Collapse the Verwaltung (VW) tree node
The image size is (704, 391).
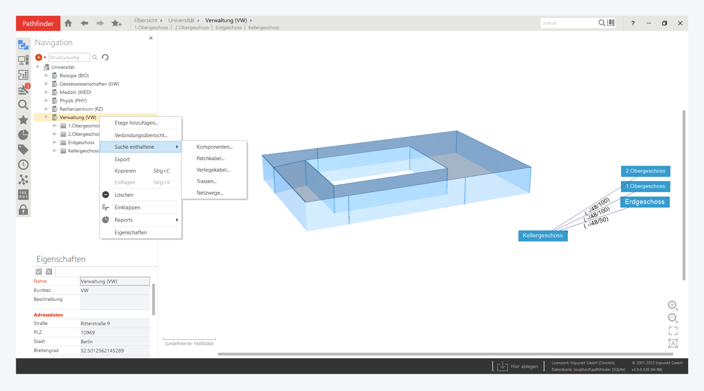[x=46, y=117]
